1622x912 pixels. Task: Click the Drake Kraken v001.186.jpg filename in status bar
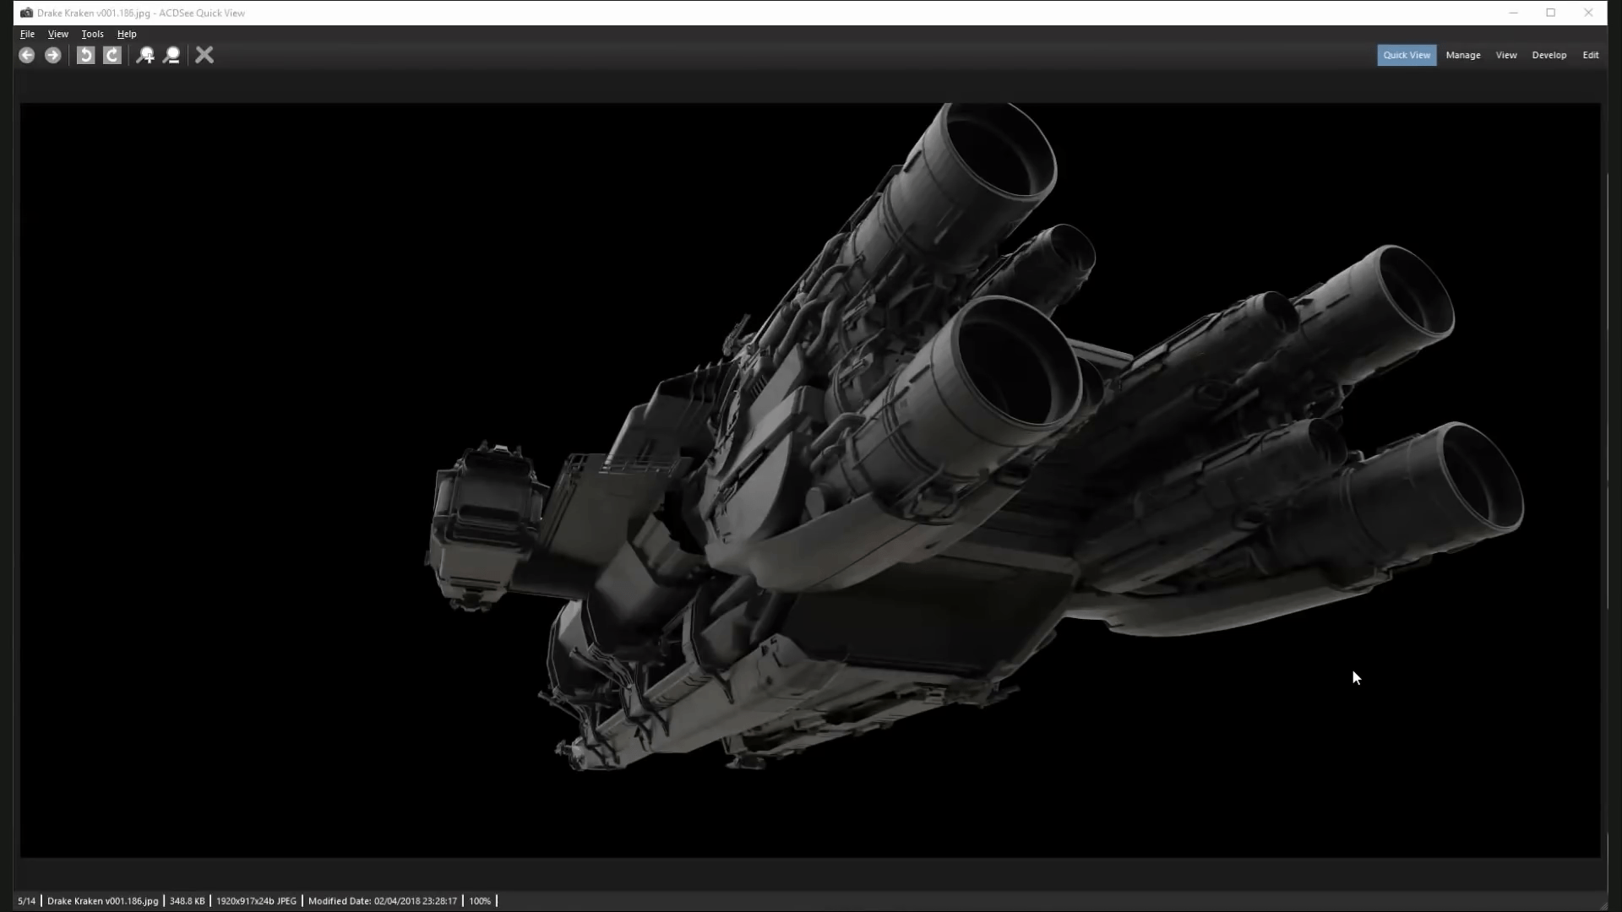[102, 901]
